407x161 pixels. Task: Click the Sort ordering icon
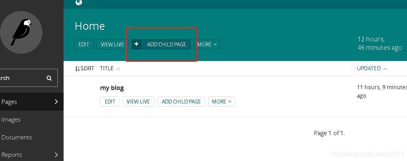(77, 69)
